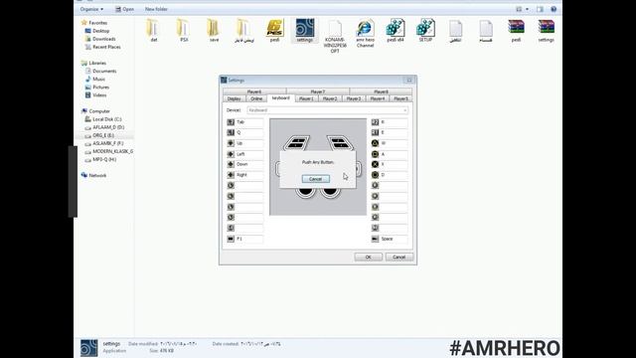Viewport: 636px width, 358px height.
Task: Open the Device dropdown in Settings
Action: click(327, 110)
